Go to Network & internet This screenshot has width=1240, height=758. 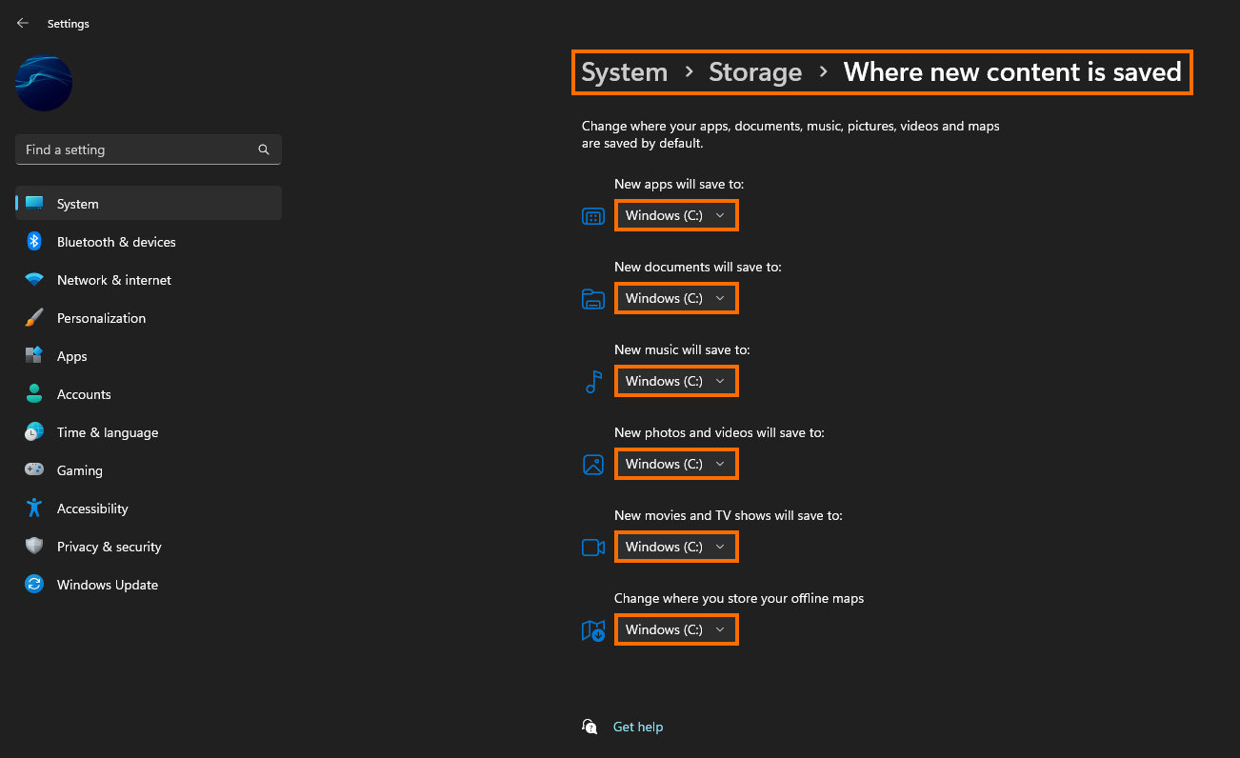pyautogui.click(x=149, y=280)
